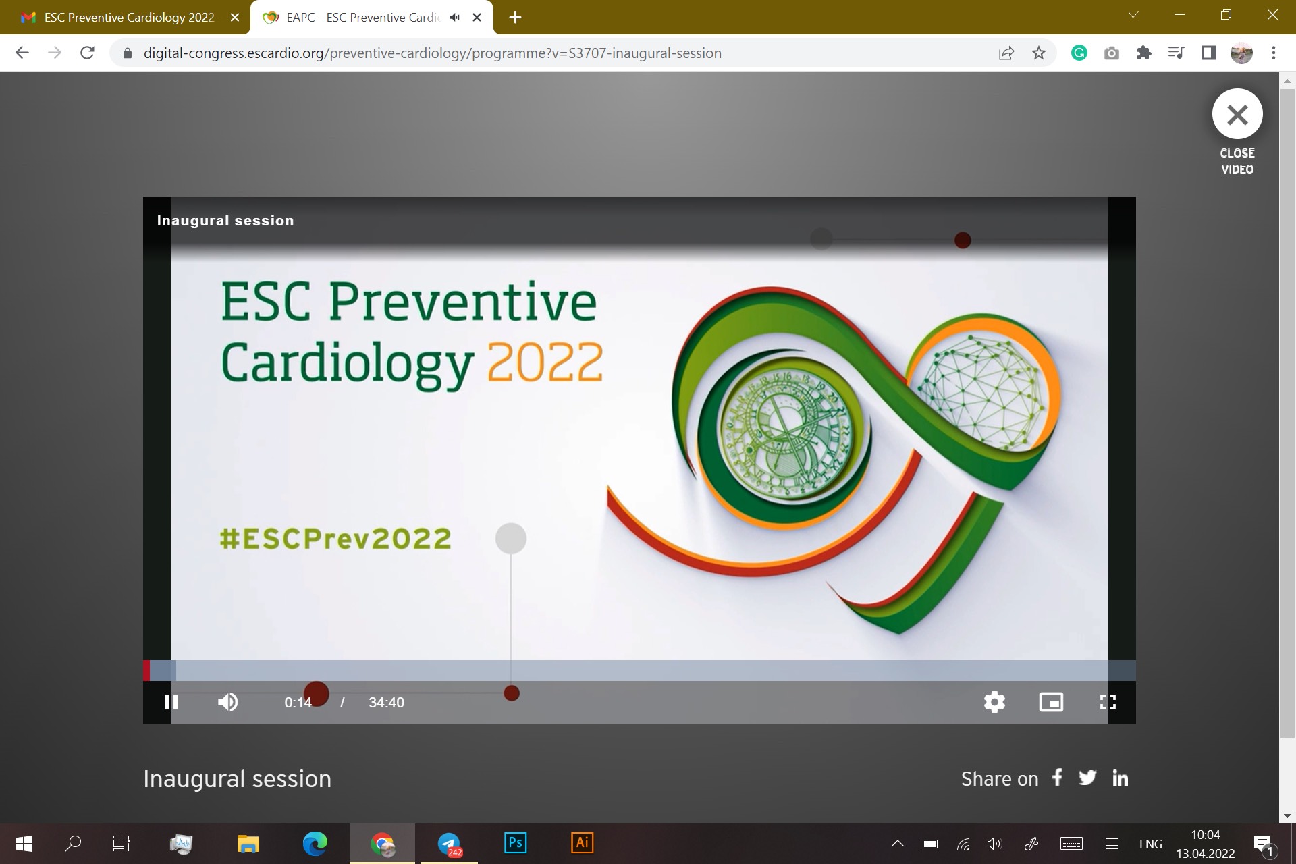The width and height of the screenshot is (1296, 864).
Task: Open a new browser tab
Action: pos(515,18)
